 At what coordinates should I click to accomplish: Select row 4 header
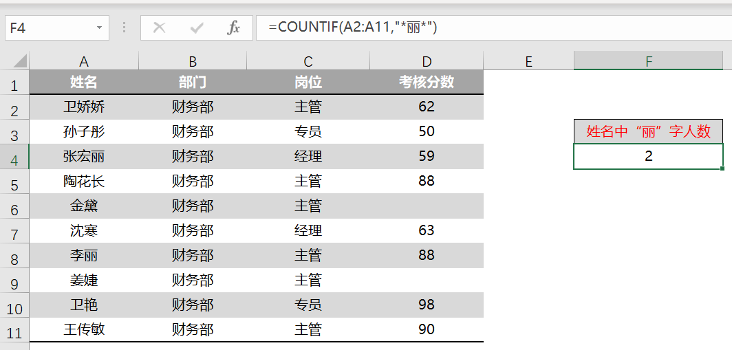pyautogui.click(x=14, y=157)
